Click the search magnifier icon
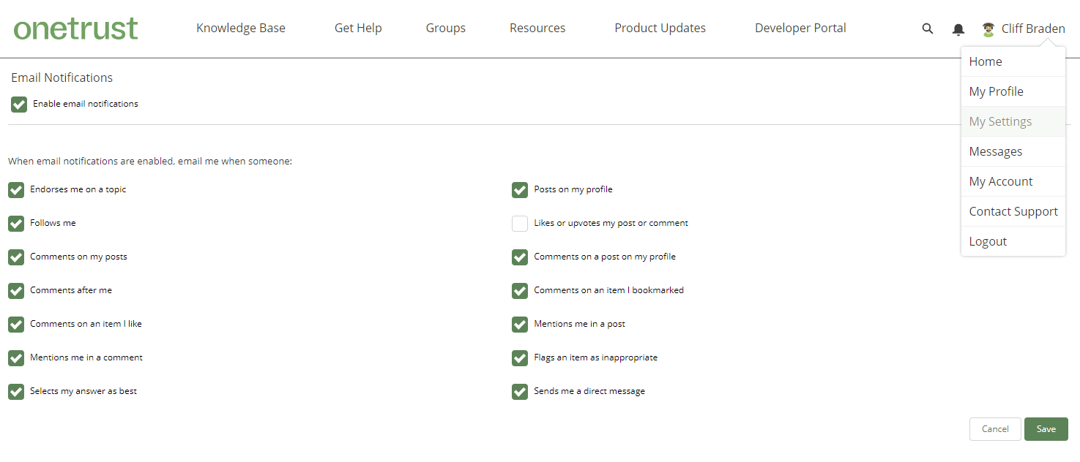The height and width of the screenshot is (462, 1080). pos(928,29)
